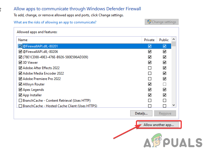Enable Private for Adobe Media Encoder 2022
204x150 pixels.
150,73
